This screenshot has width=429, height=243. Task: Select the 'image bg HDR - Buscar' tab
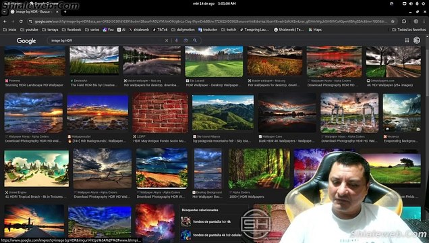(34, 11)
